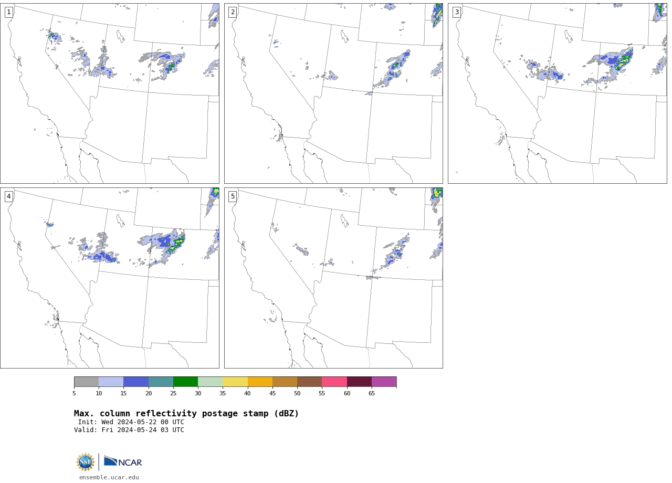Image resolution: width=672 pixels, height=483 pixels.
Task: Click the blue 15-20 dBZ swatch
Action: [136, 382]
